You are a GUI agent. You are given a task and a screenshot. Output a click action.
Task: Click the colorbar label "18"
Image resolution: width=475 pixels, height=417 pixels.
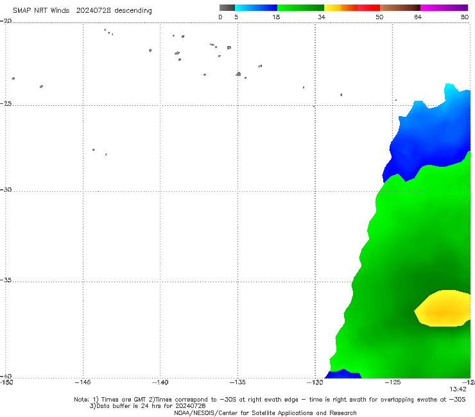(276, 17)
